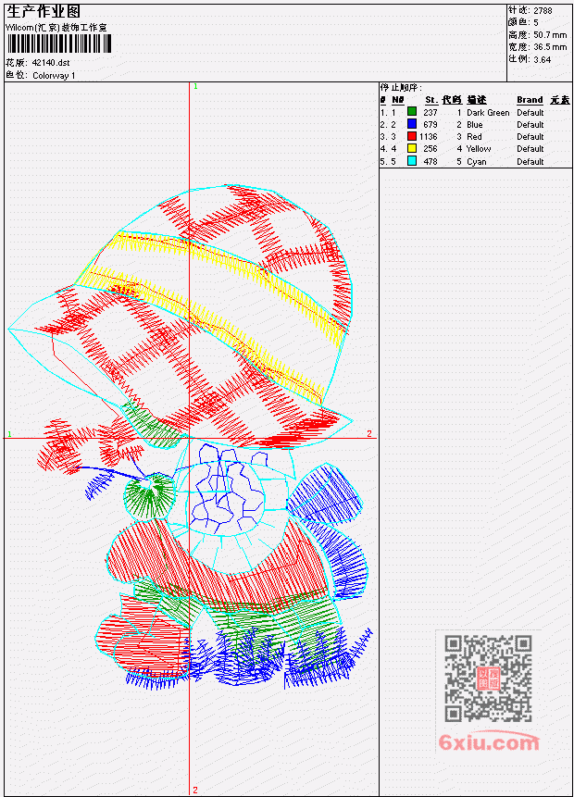Select the 'Red' description text

474,137
